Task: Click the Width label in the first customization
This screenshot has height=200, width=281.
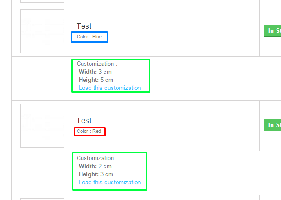Action: [87, 72]
